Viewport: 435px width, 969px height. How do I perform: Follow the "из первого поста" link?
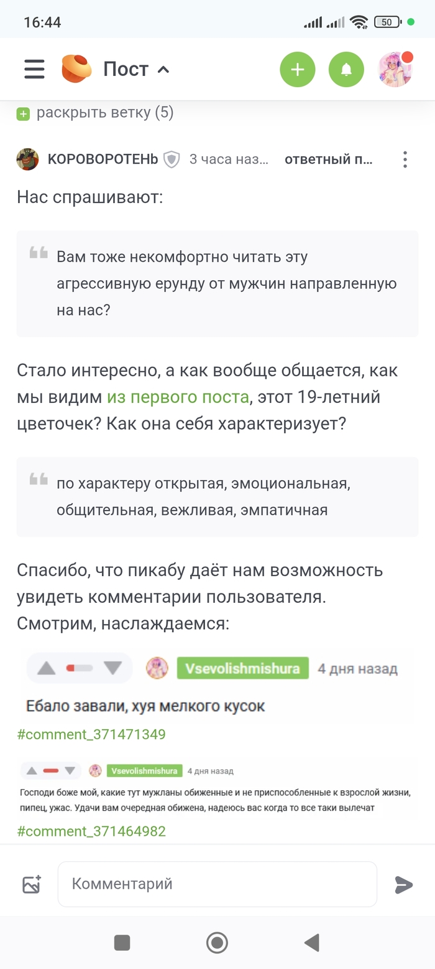(x=178, y=397)
